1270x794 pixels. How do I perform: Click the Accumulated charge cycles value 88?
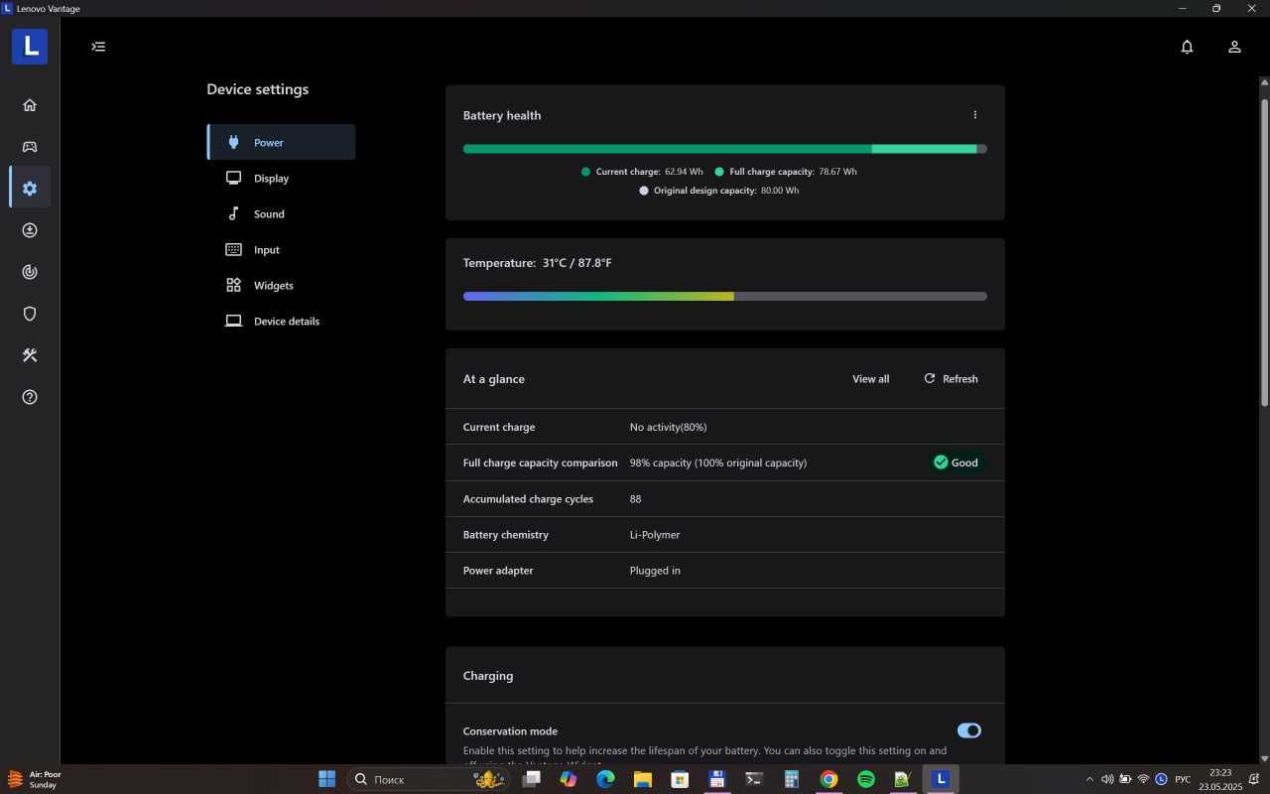click(635, 499)
